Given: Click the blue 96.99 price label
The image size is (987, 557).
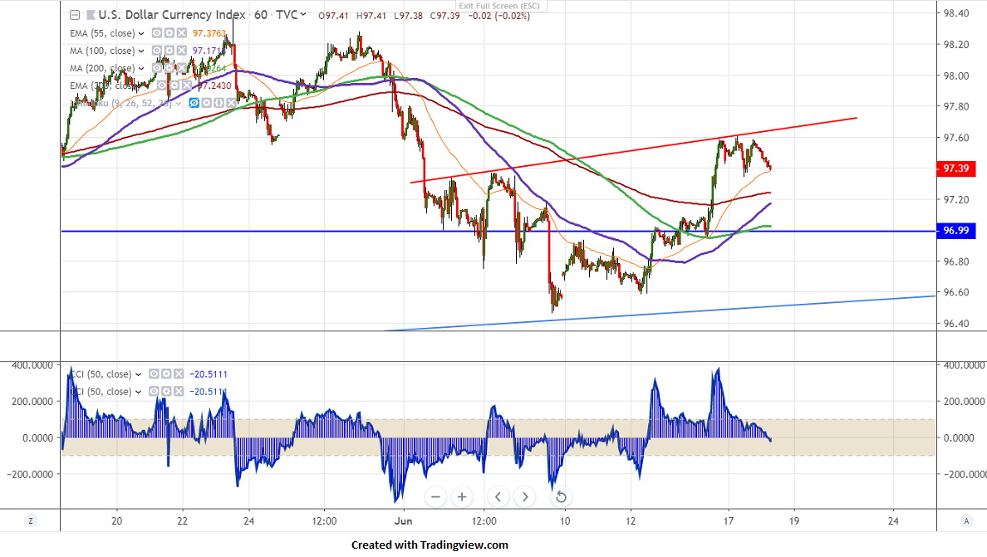Looking at the screenshot, I should tap(956, 231).
